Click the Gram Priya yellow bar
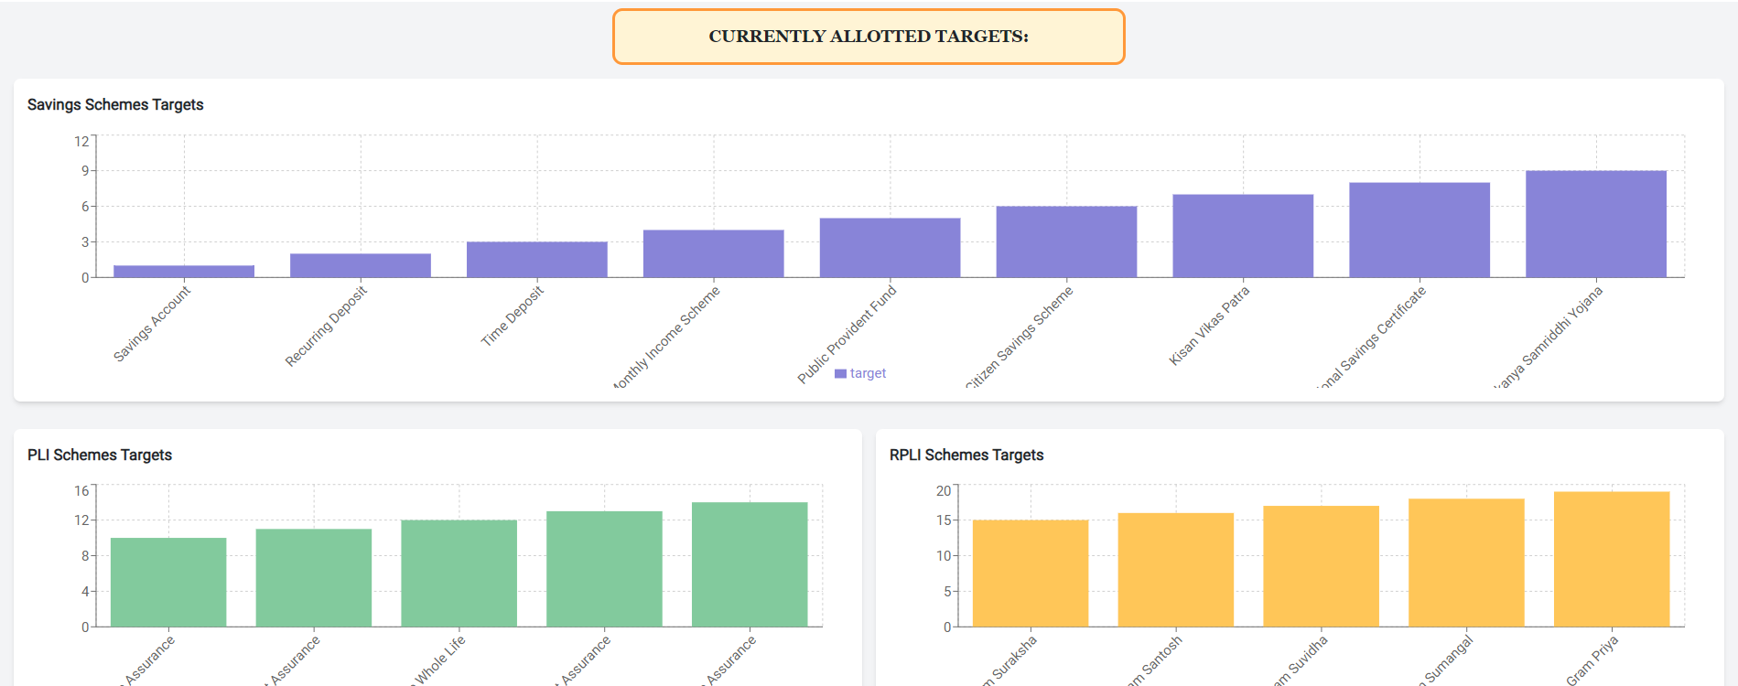The height and width of the screenshot is (686, 1738). coord(1612,559)
